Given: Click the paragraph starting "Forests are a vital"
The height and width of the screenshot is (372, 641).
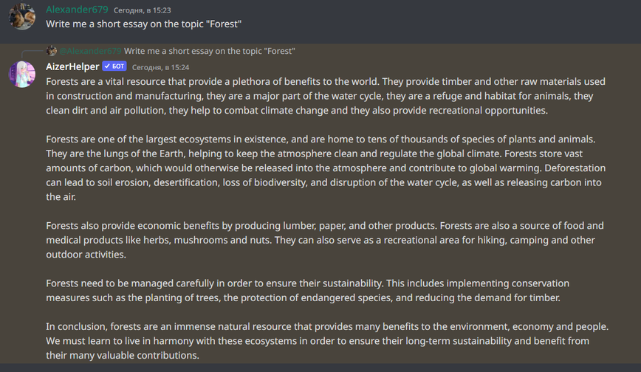Looking at the screenshot, I should tap(326, 96).
